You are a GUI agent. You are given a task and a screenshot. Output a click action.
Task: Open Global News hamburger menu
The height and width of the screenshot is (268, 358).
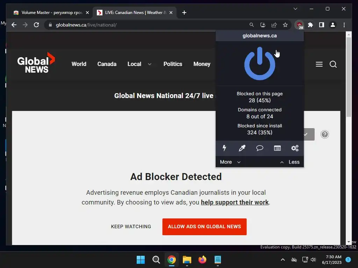(319, 64)
